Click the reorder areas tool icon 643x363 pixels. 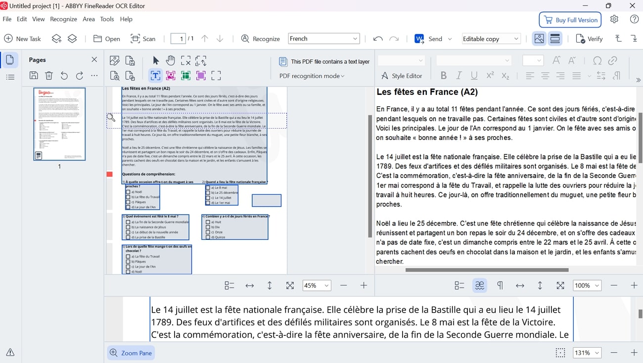click(201, 61)
